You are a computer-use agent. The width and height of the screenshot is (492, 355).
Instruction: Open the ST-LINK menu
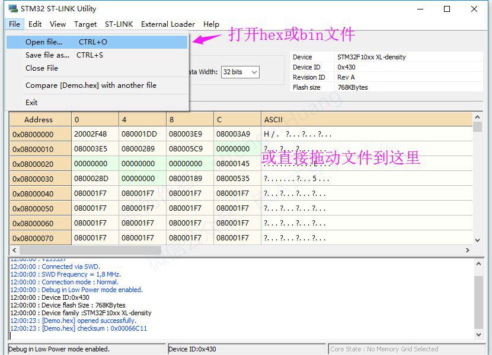(119, 24)
